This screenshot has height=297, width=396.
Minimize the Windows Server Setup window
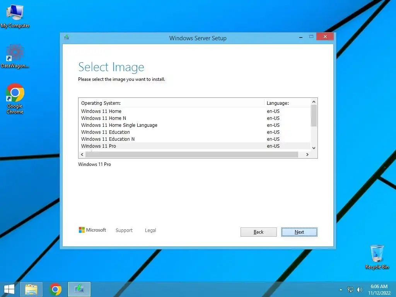301,37
